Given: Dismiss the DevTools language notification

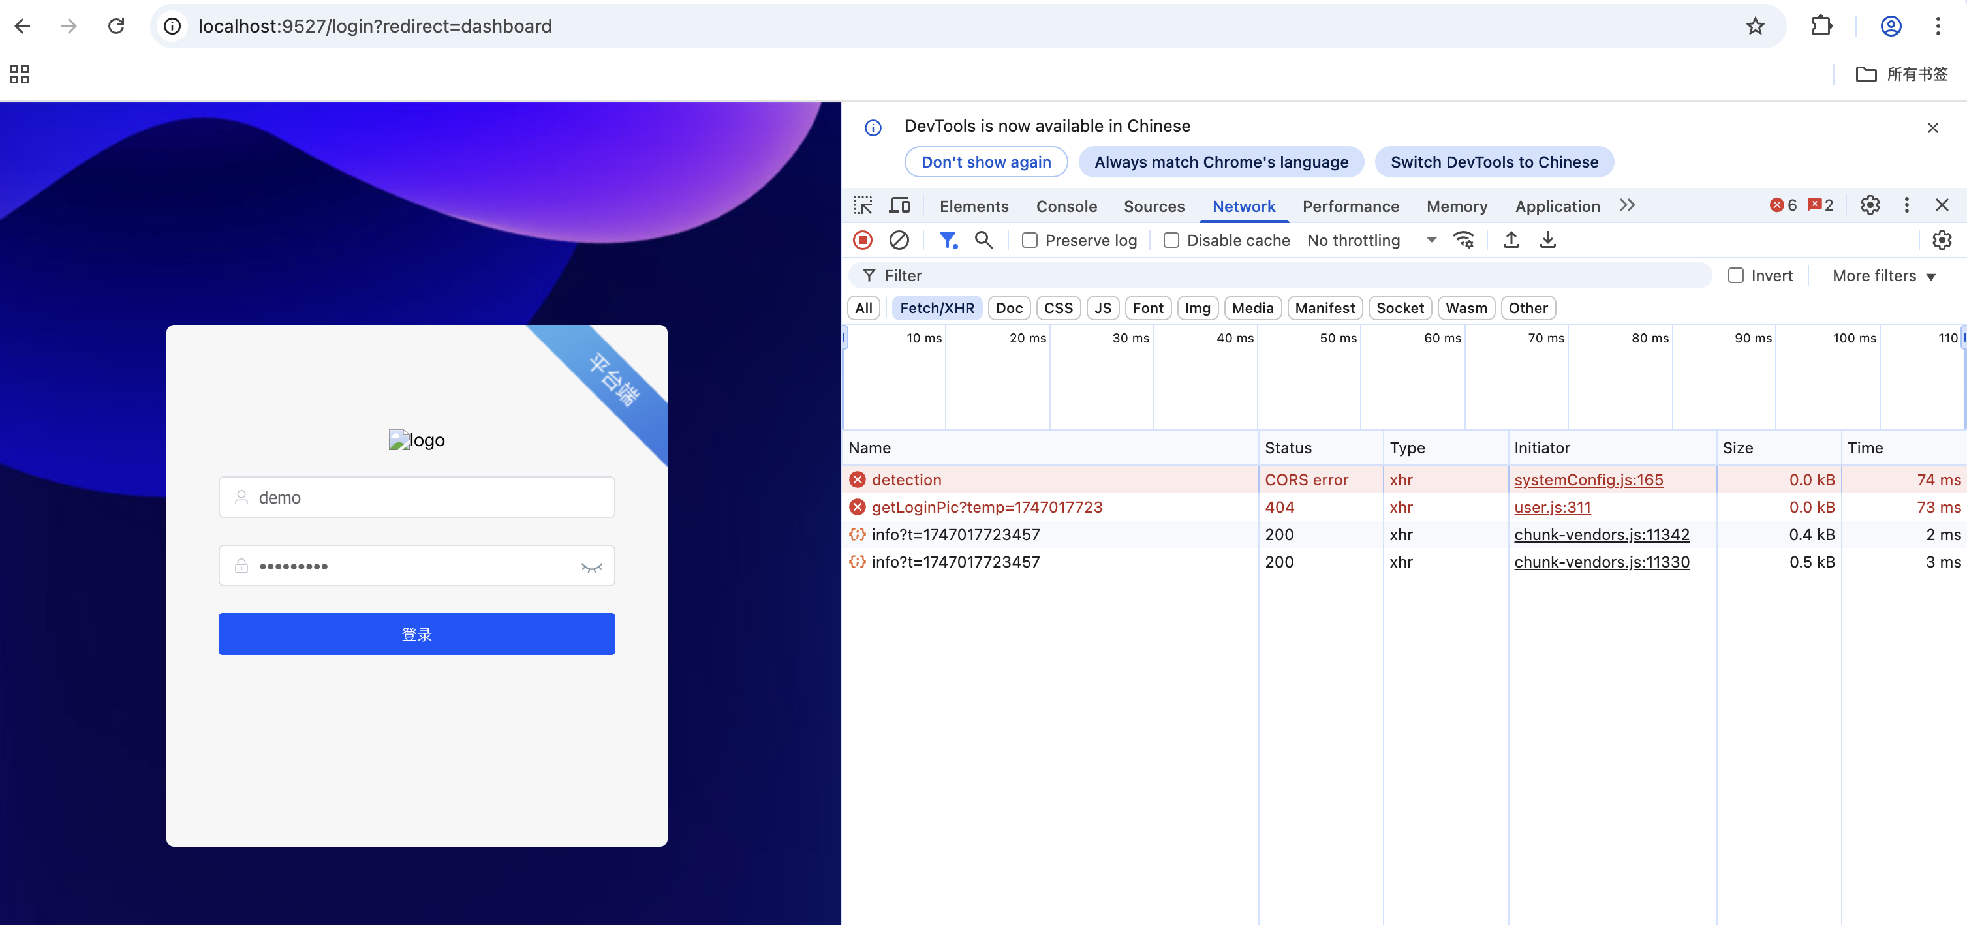Looking at the screenshot, I should click(1932, 127).
